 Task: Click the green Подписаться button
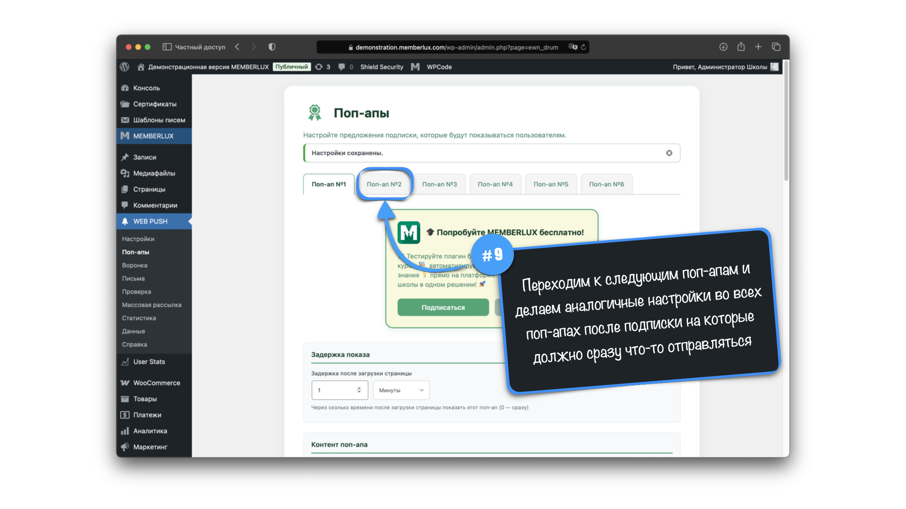pyautogui.click(x=443, y=307)
